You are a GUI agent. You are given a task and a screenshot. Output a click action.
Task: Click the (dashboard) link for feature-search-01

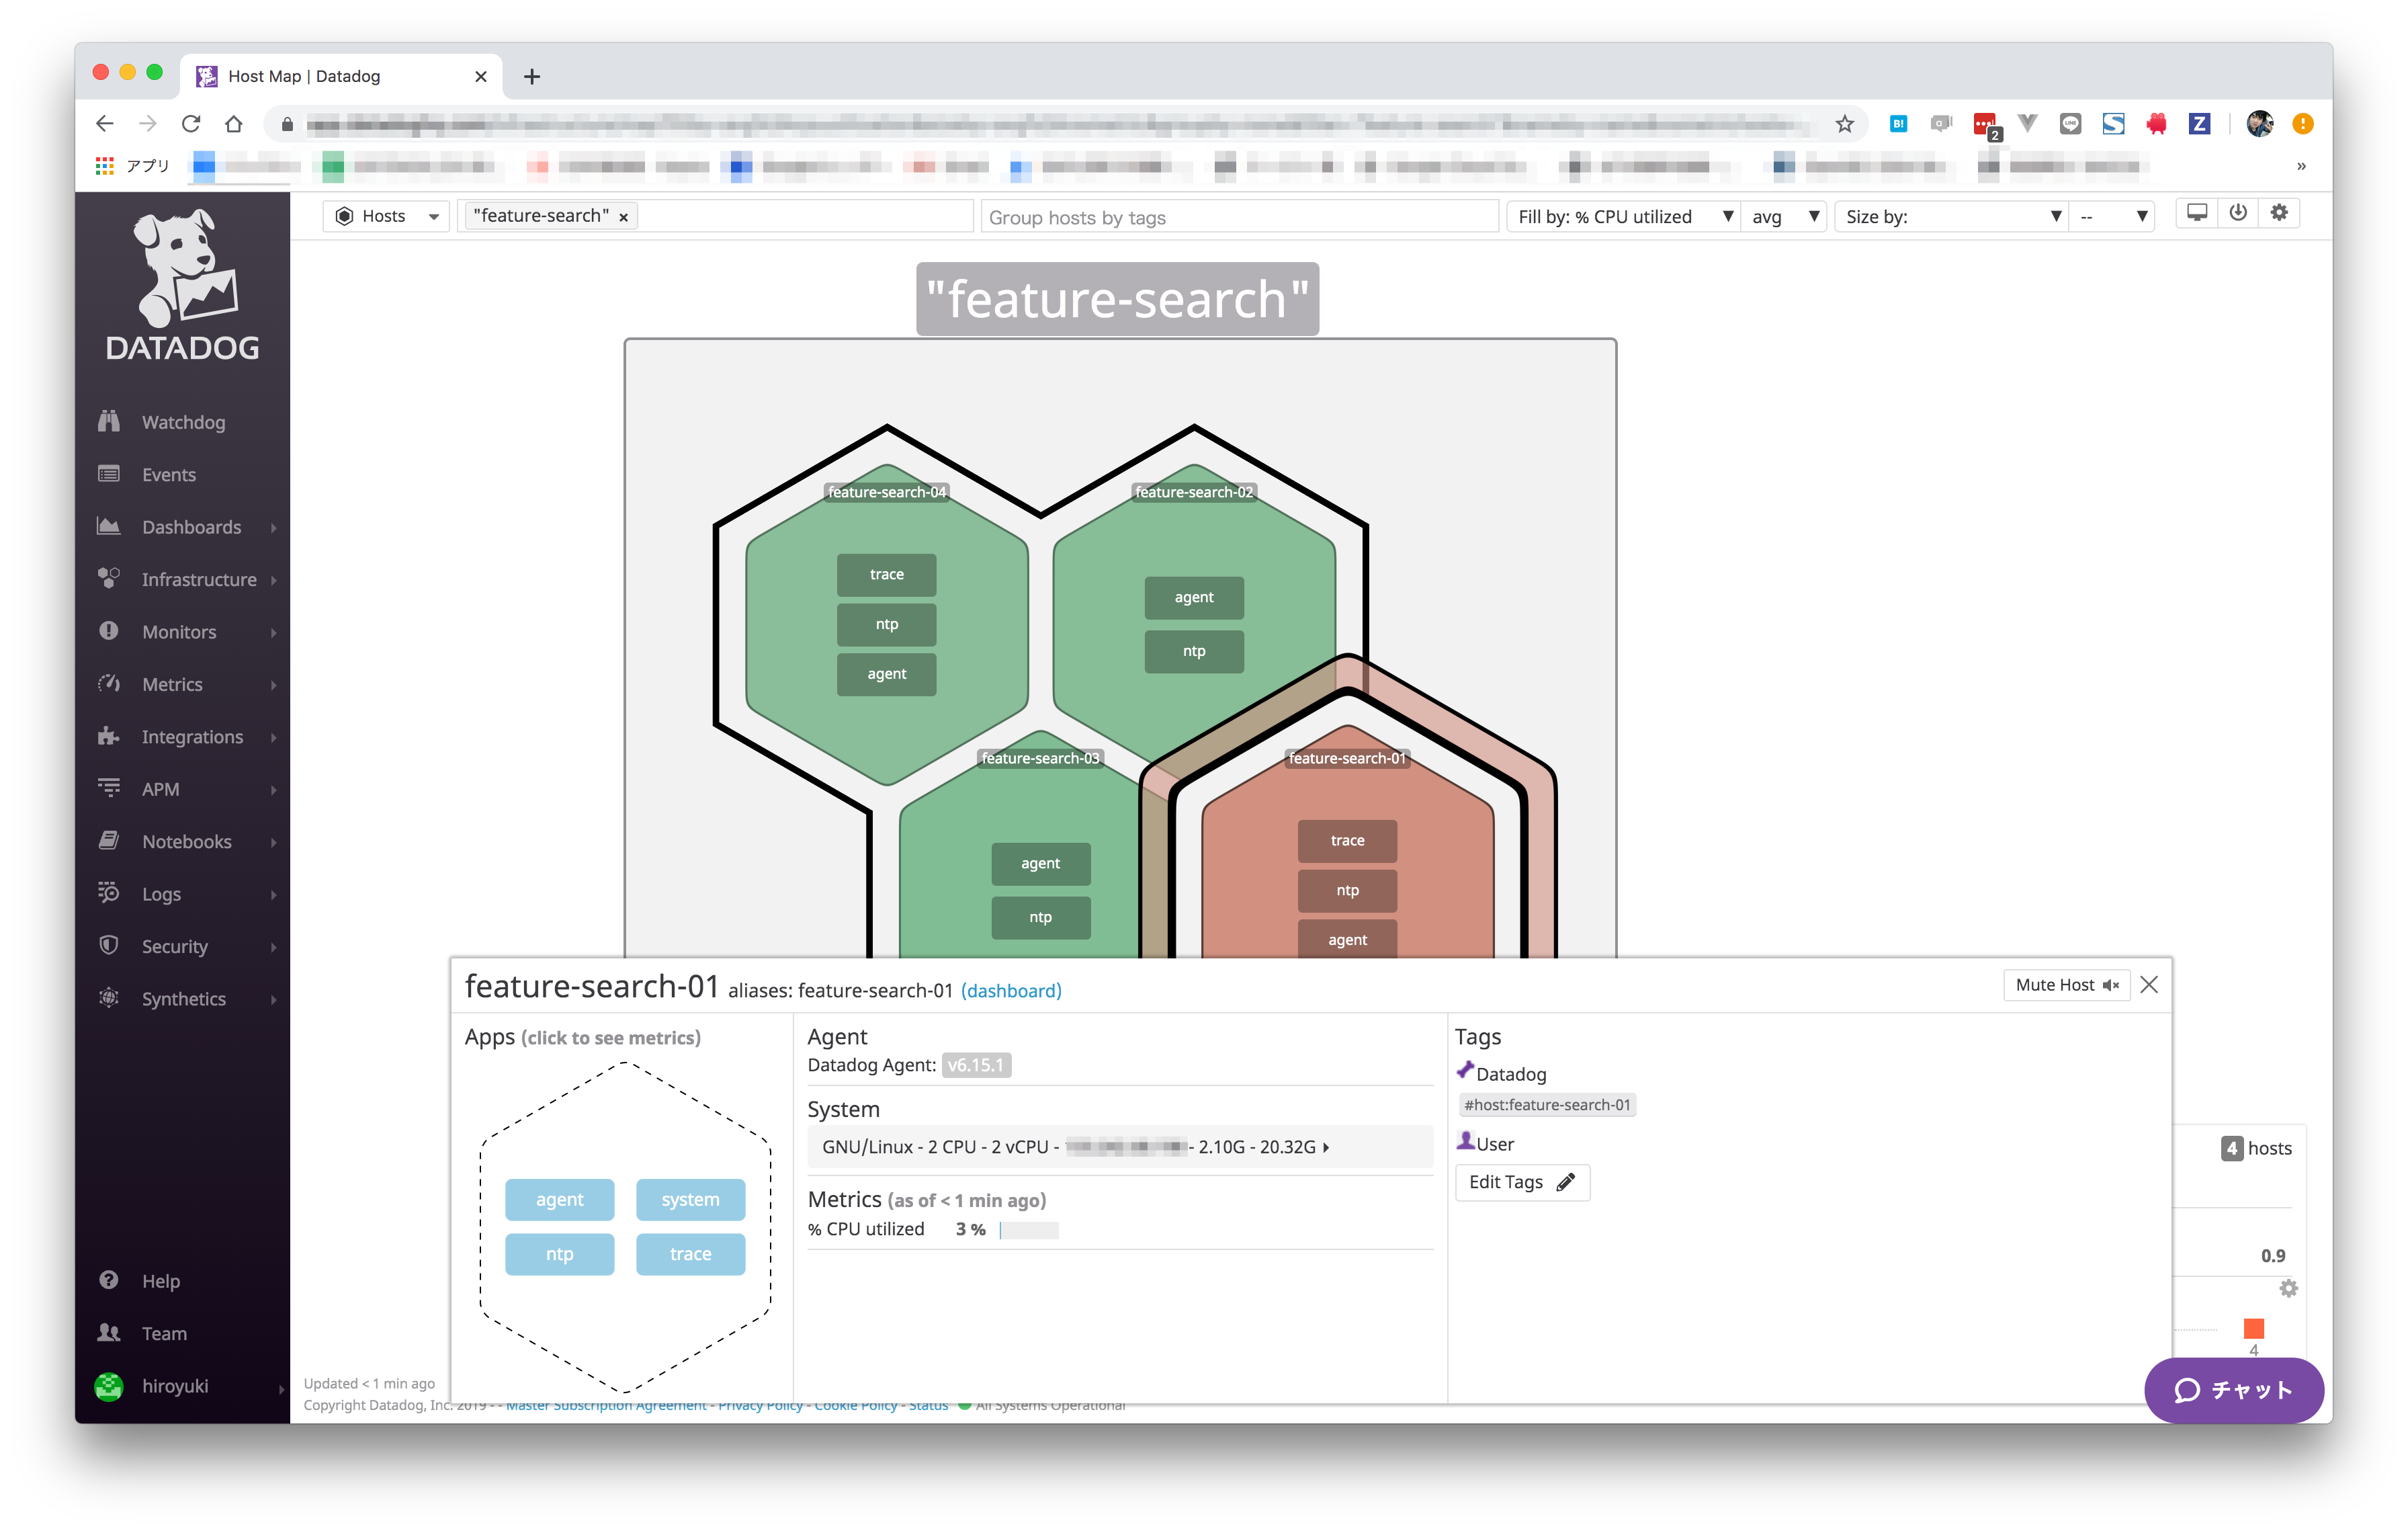pyautogui.click(x=1010, y=990)
